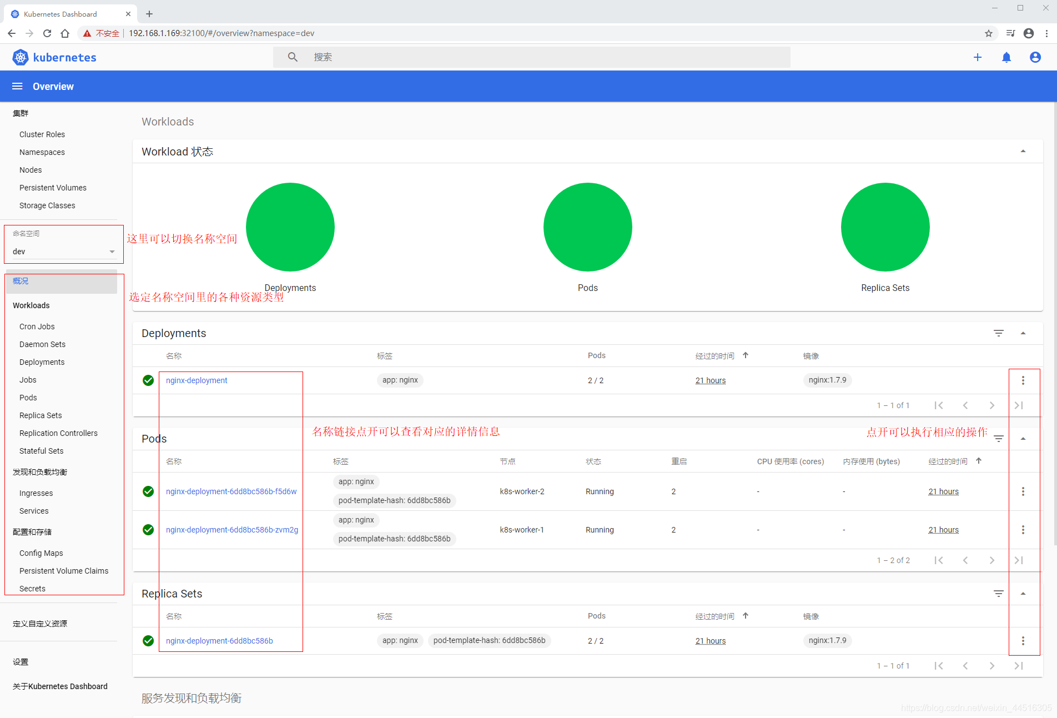
Task: Click the green Pods status circle
Action: pyautogui.click(x=587, y=227)
